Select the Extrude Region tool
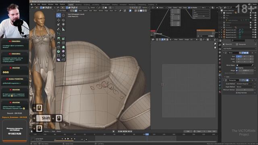Screen dimensions: 258x145 click(x=58, y=39)
